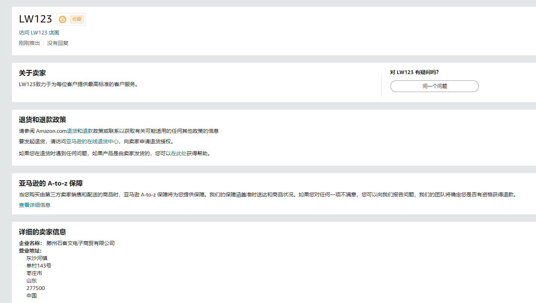Click the 对 LW123 有疑问吗? prompt

(x=414, y=72)
